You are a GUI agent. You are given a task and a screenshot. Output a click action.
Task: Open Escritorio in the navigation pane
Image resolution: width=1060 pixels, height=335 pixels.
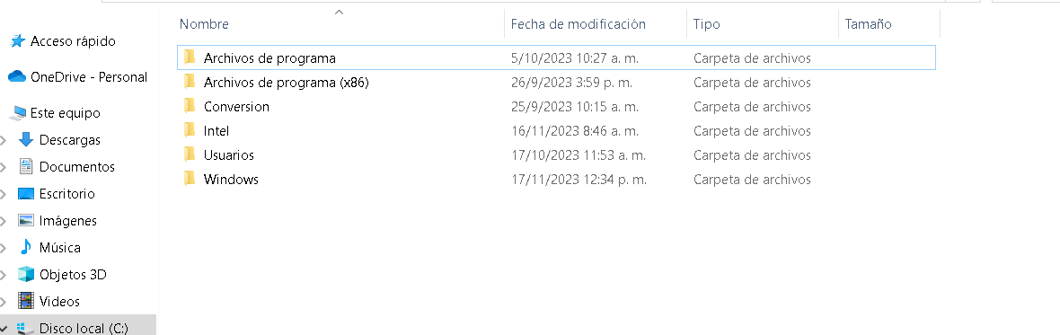[67, 194]
